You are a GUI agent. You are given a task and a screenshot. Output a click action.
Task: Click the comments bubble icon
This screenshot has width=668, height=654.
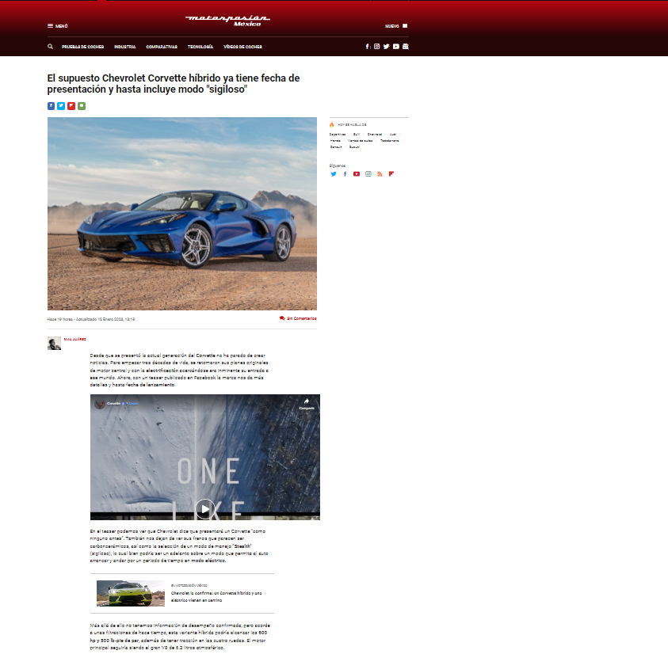click(282, 318)
